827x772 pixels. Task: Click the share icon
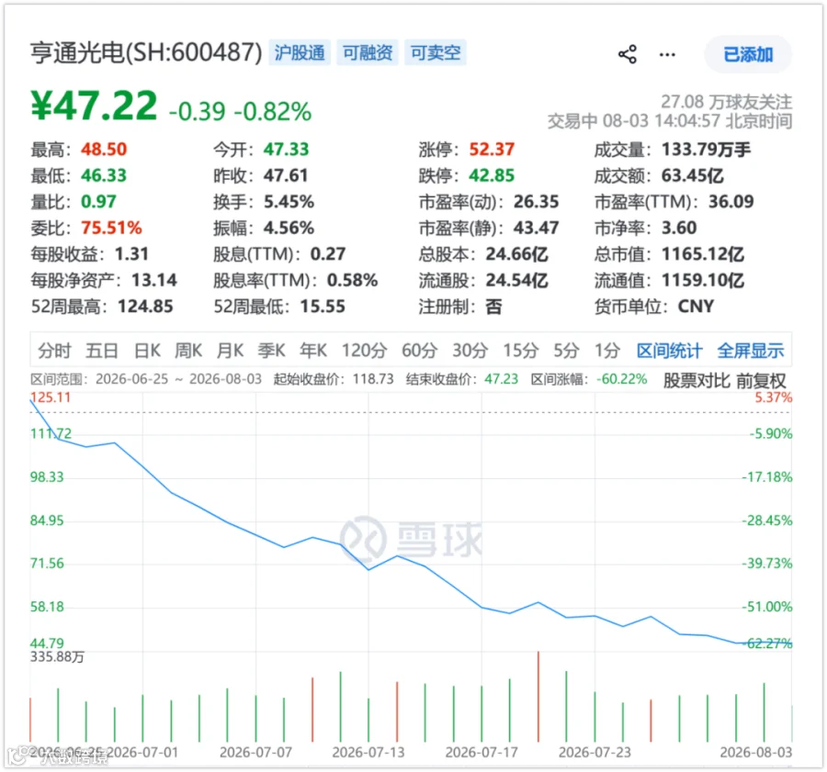(627, 54)
